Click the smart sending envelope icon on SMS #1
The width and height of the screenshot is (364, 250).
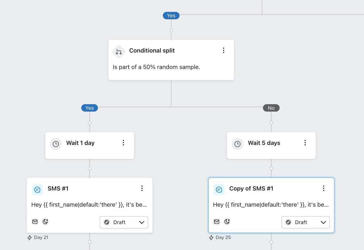[x=35, y=222]
